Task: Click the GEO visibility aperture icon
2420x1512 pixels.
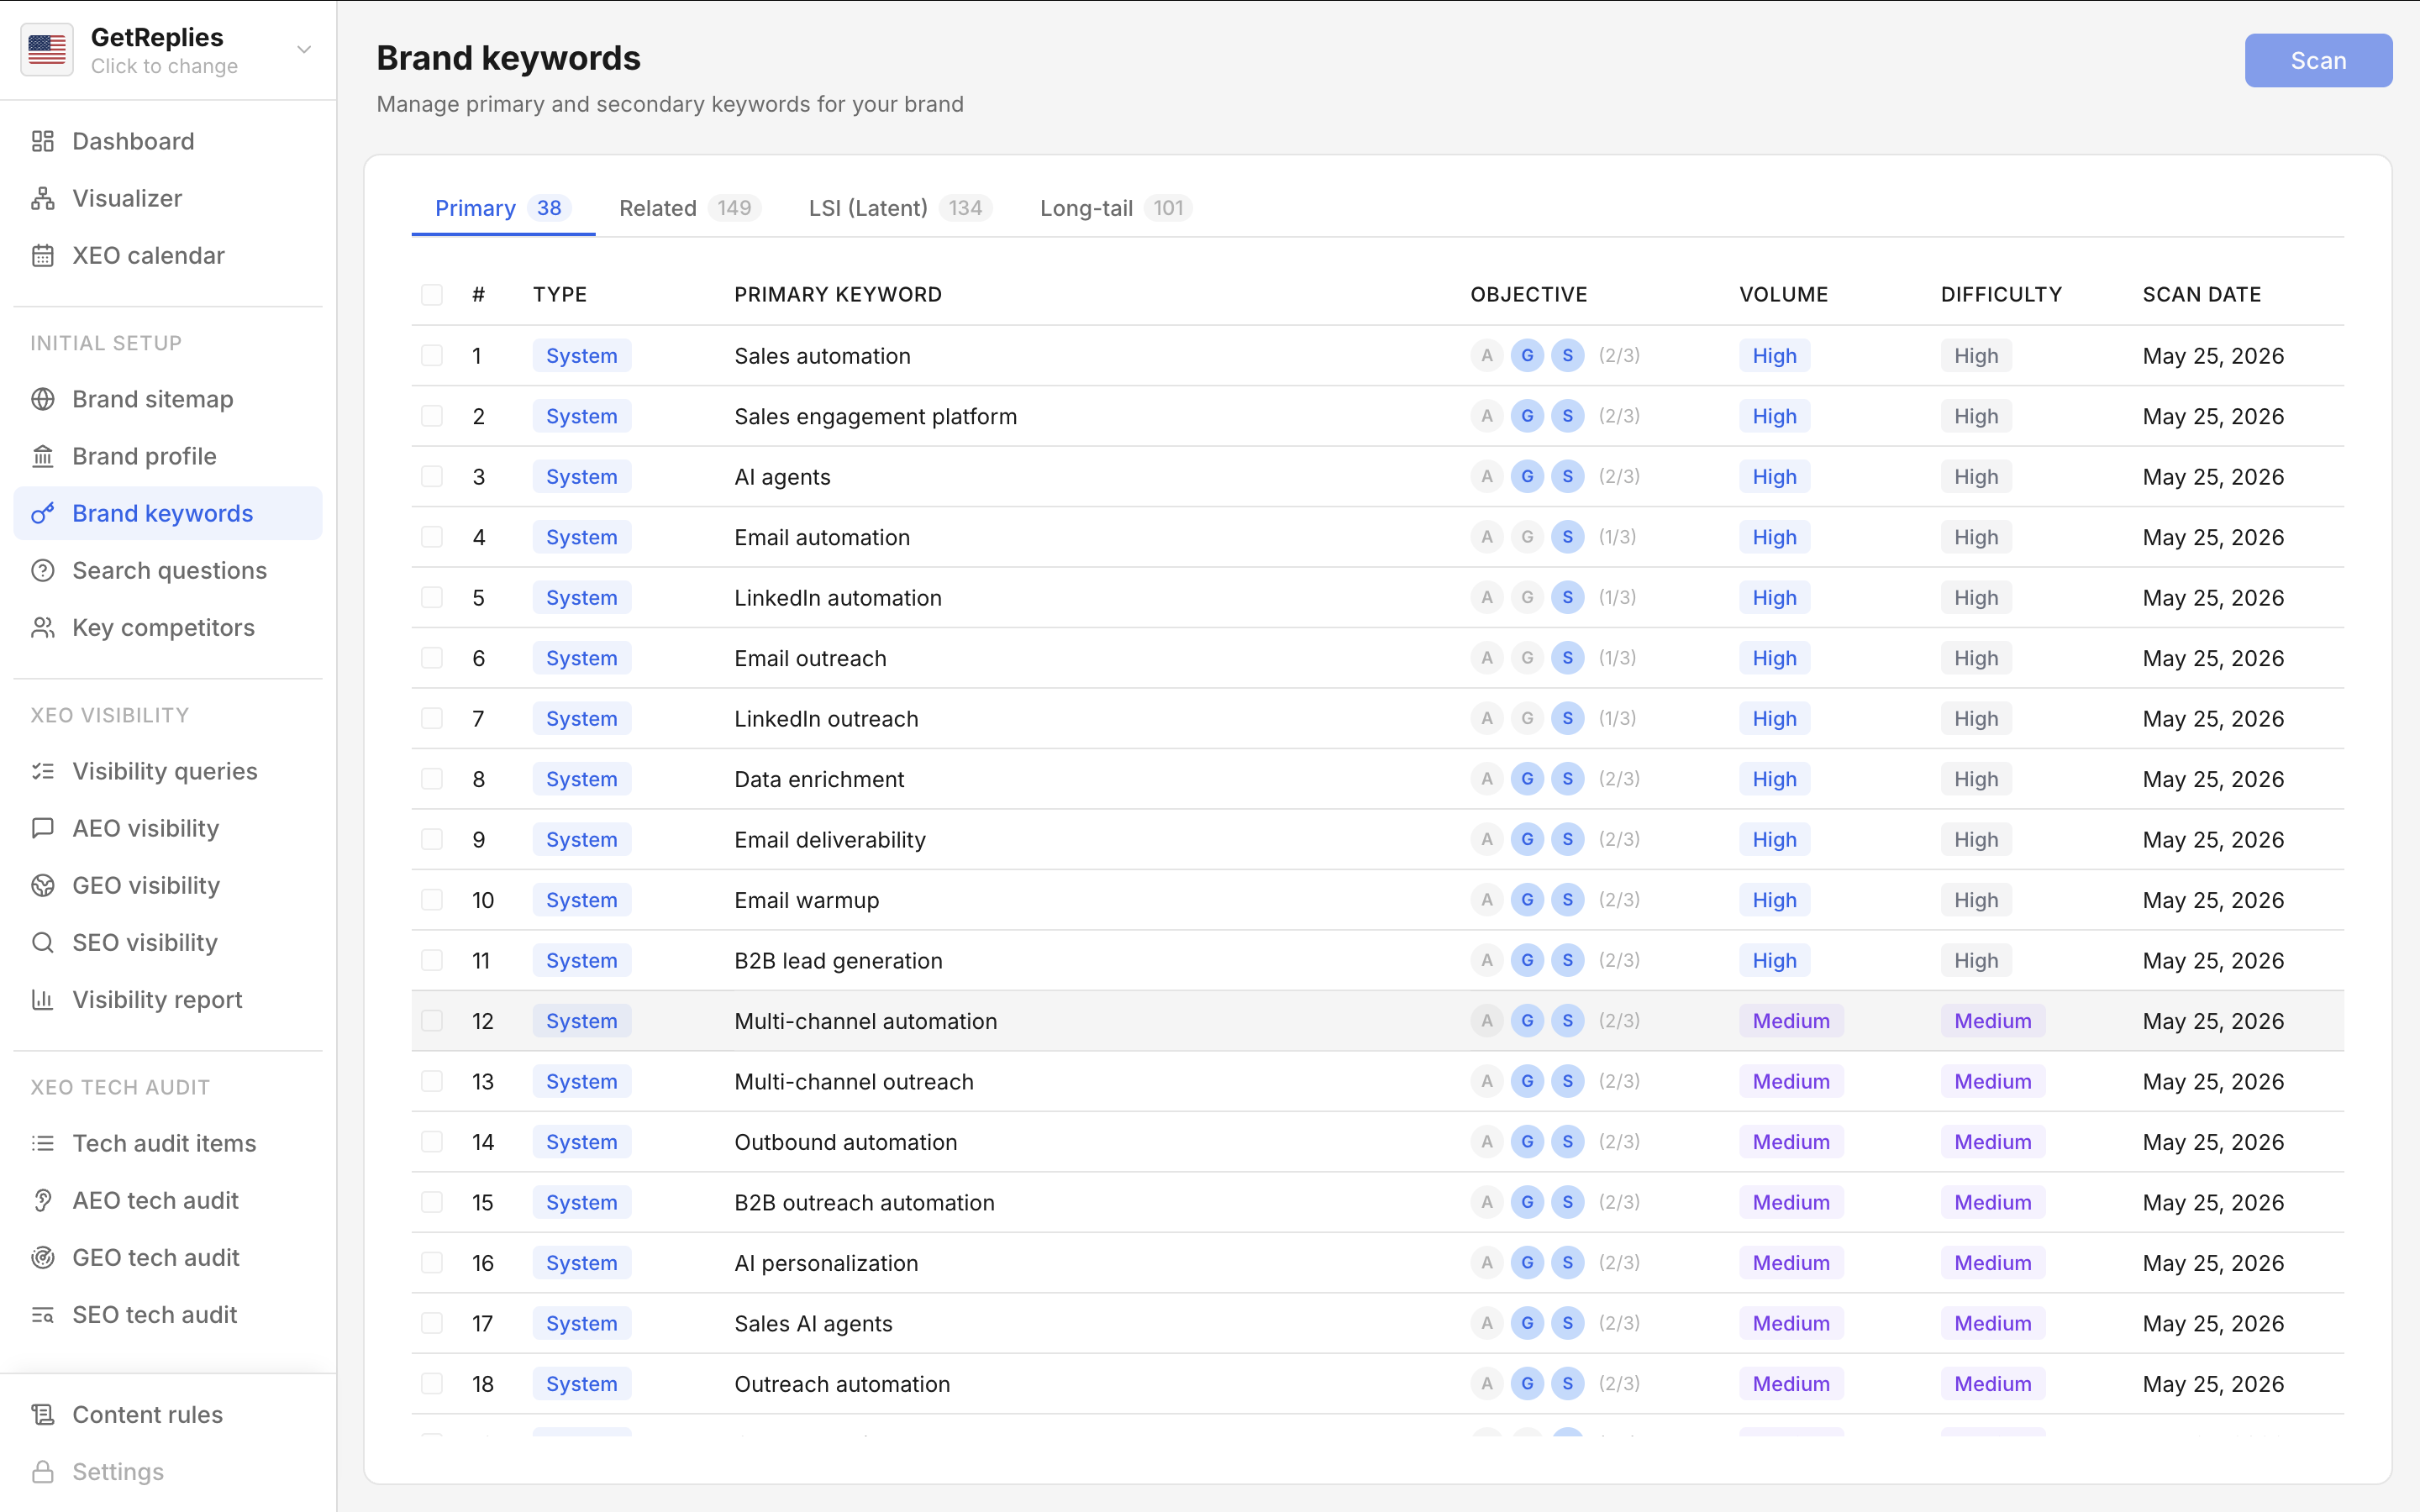Action: coord(43,885)
